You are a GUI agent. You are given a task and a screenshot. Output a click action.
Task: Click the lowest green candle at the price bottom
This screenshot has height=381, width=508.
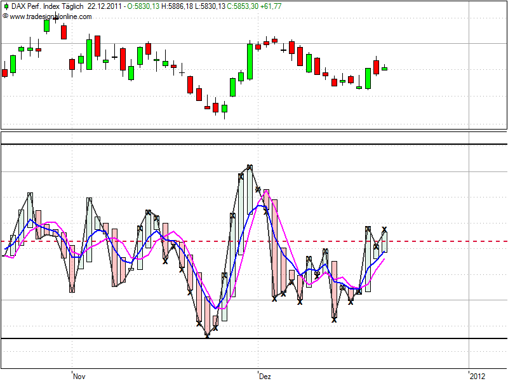point(224,109)
